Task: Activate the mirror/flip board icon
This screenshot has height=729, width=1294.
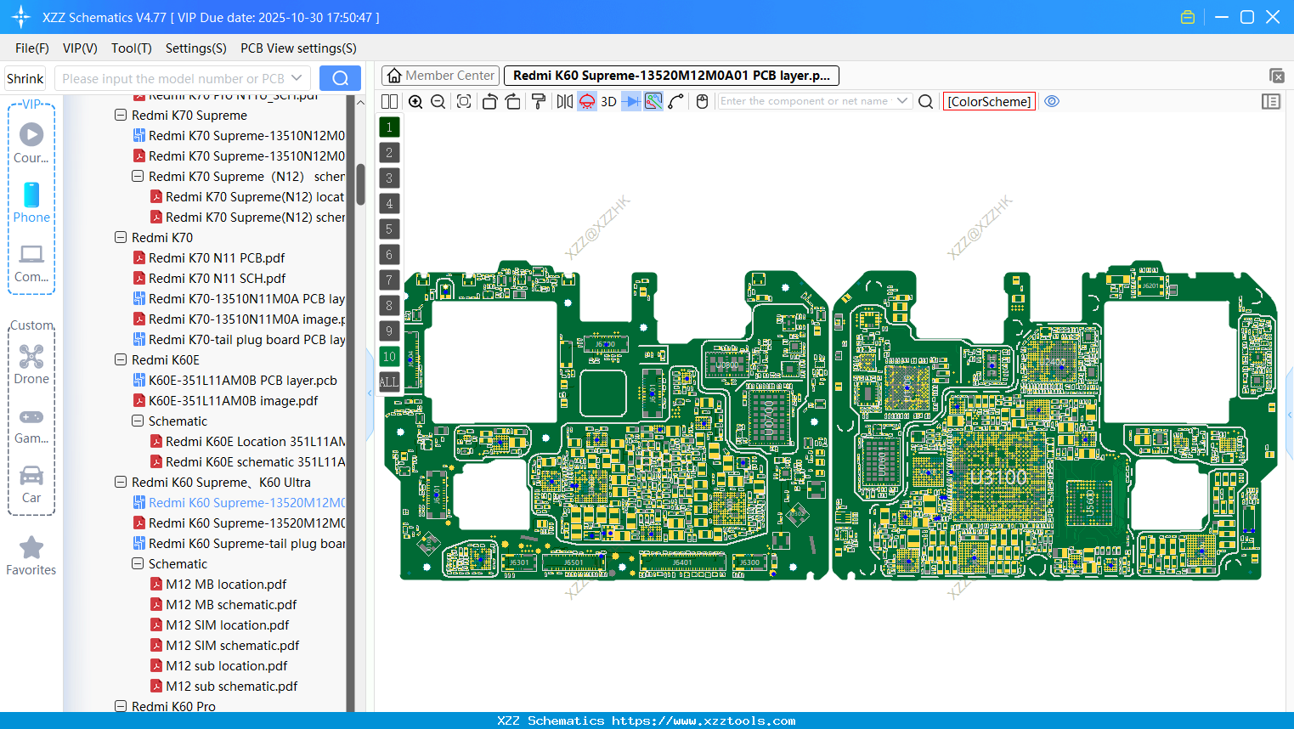Action: click(x=563, y=101)
